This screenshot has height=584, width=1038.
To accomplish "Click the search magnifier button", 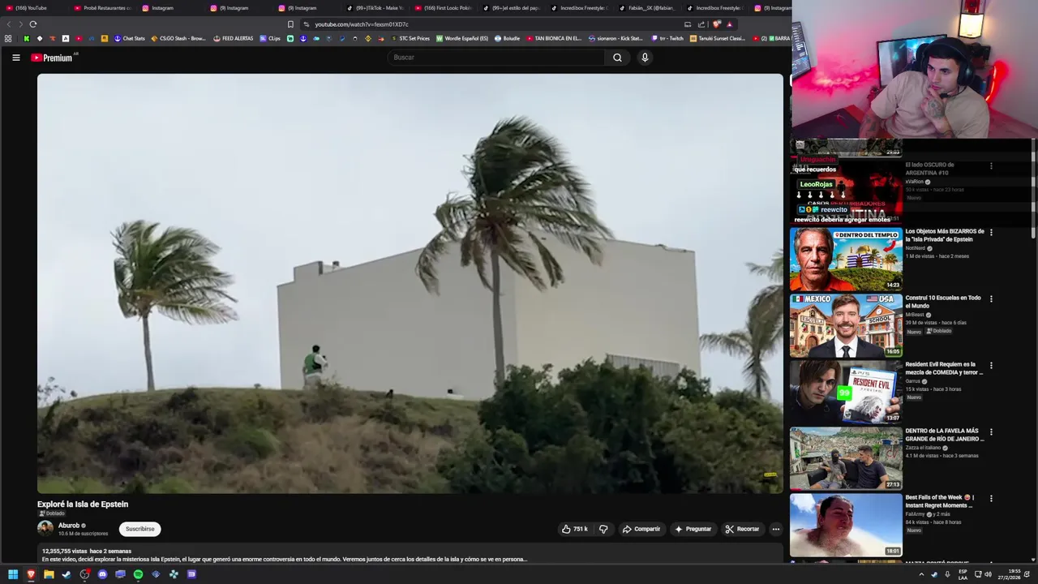I will pos(617,58).
